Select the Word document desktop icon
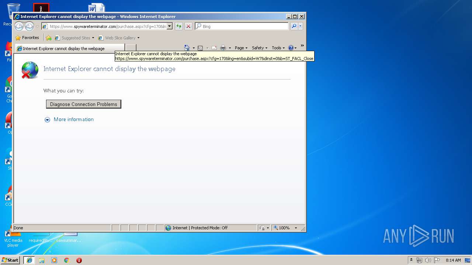Screen dimensions: 472x265 [97, 8]
